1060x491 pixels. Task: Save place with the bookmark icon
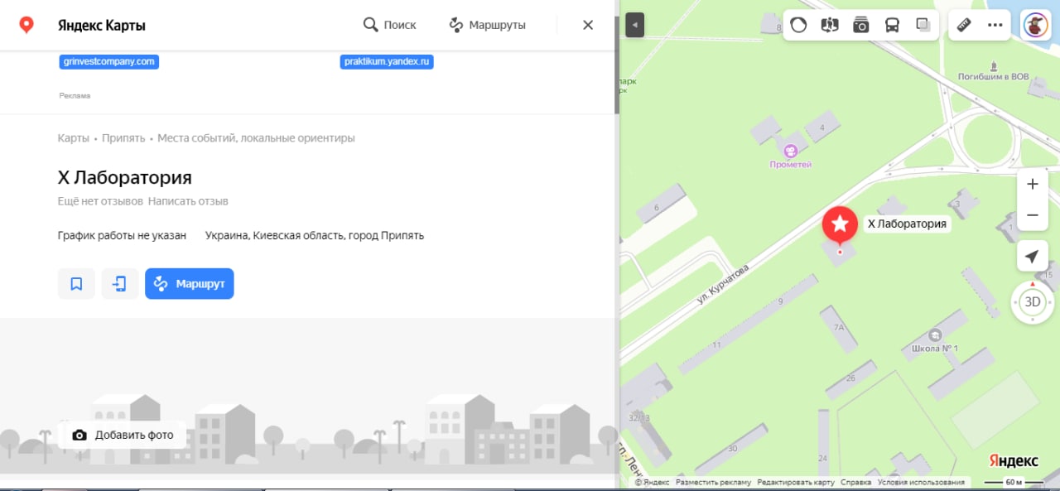point(76,284)
